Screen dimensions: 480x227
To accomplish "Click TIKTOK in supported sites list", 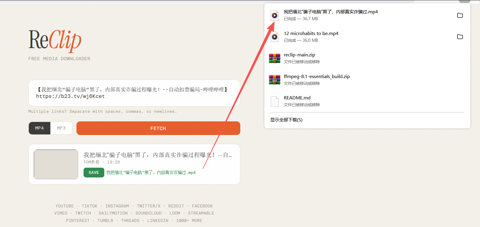I will pos(89,206).
